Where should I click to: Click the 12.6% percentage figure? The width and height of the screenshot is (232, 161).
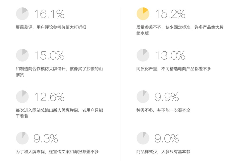[x=49, y=97]
